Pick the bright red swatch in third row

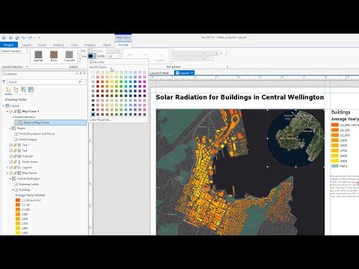98,81
